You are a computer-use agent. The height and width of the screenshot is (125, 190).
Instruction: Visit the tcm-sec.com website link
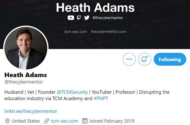(65, 121)
